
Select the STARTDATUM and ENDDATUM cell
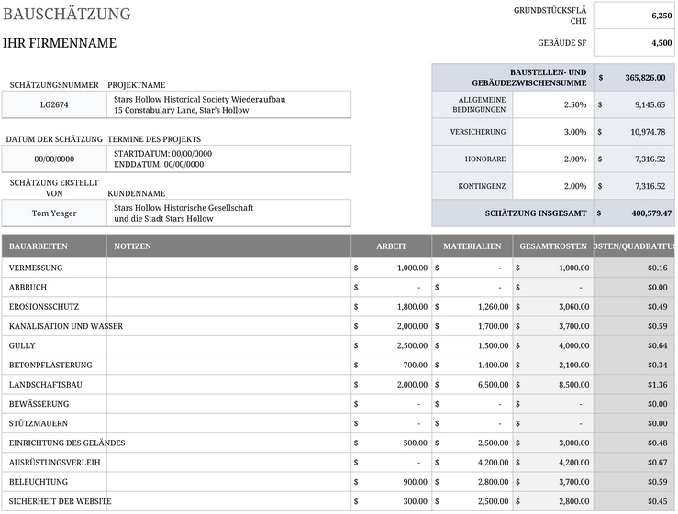[x=228, y=159]
